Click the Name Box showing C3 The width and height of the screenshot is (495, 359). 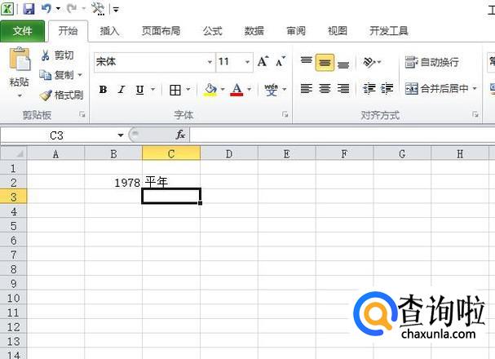click(57, 135)
